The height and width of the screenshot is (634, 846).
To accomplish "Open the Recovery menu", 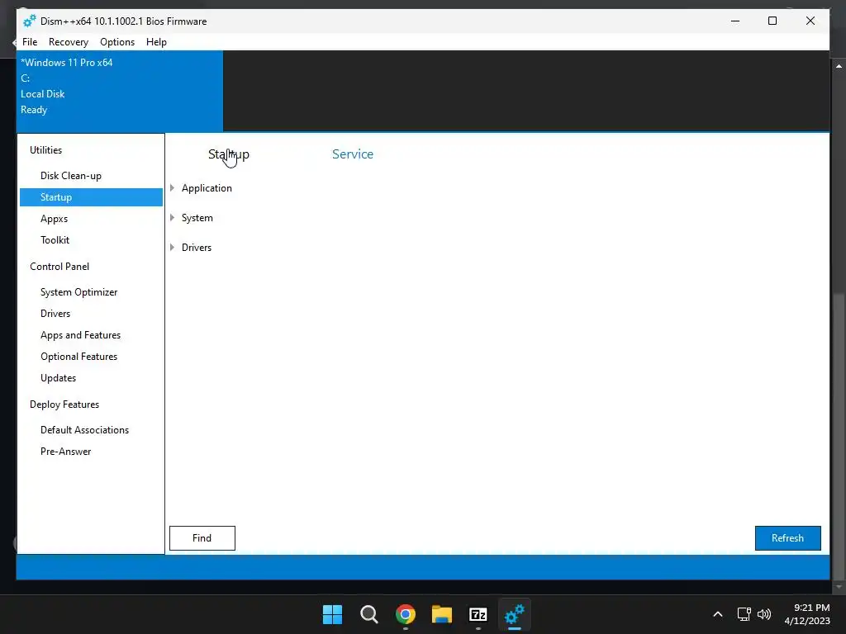I will pyautogui.click(x=69, y=42).
